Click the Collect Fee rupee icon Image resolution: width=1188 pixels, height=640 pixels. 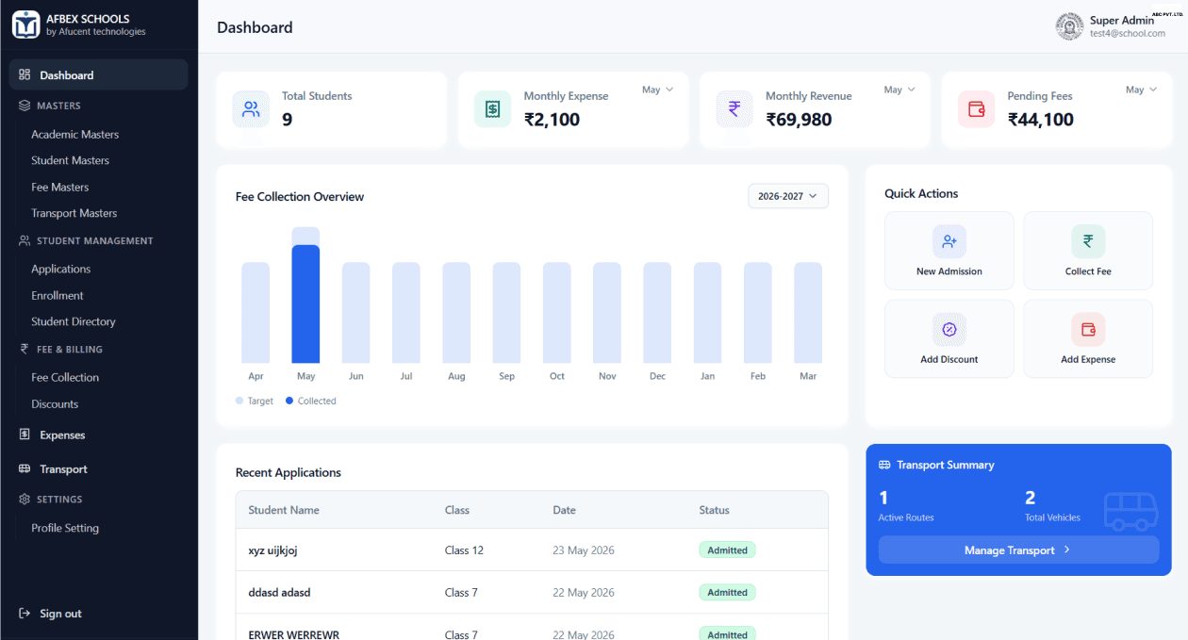pos(1088,241)
